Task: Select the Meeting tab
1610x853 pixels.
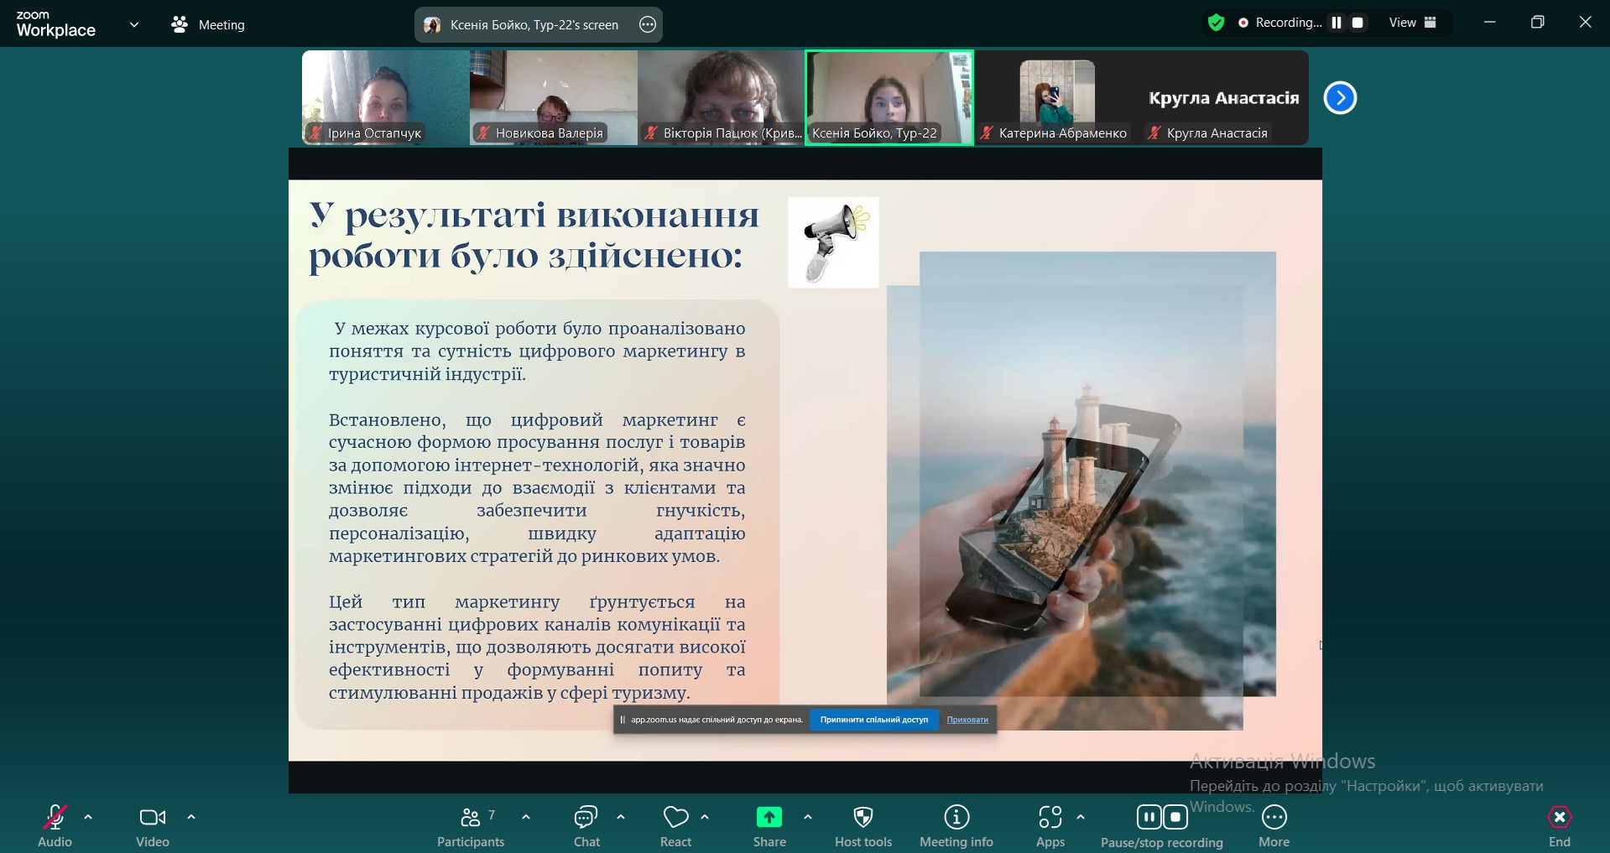Action: [208, 25]
